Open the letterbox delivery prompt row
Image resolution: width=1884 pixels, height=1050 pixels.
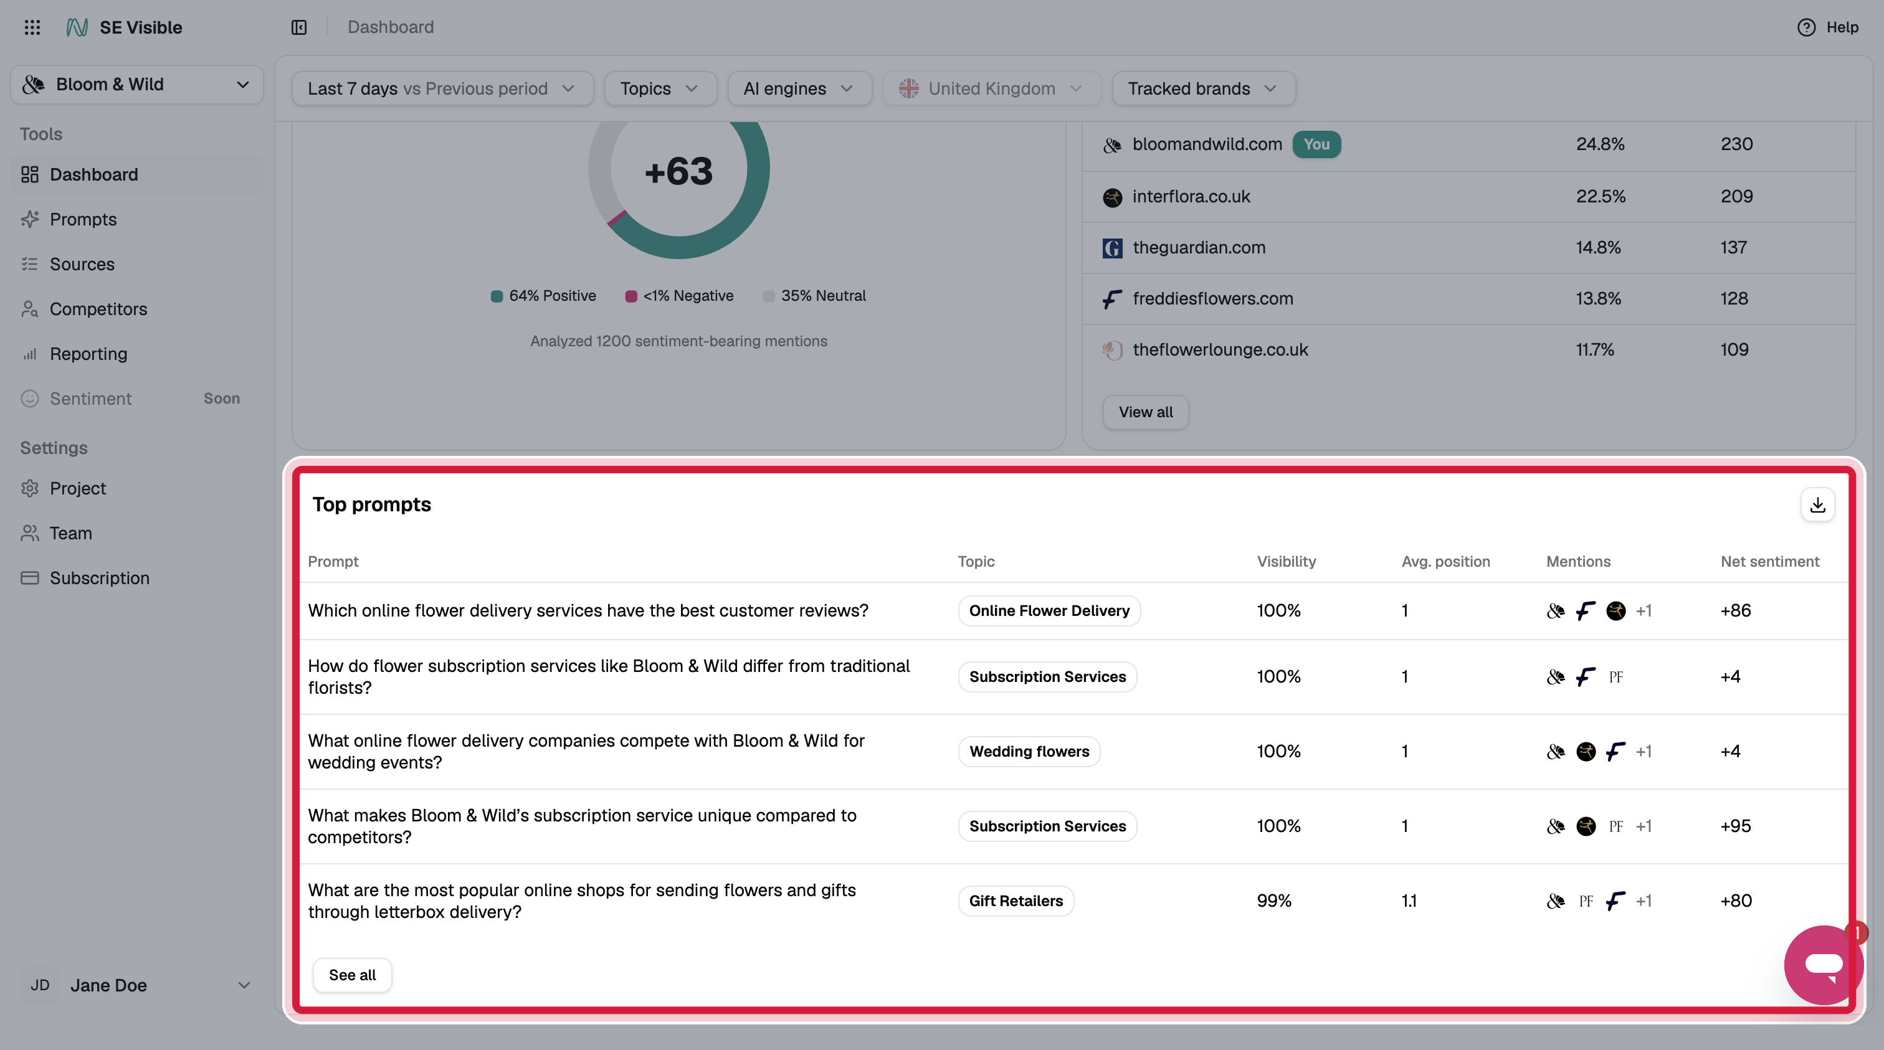[x=1073, y=901]
